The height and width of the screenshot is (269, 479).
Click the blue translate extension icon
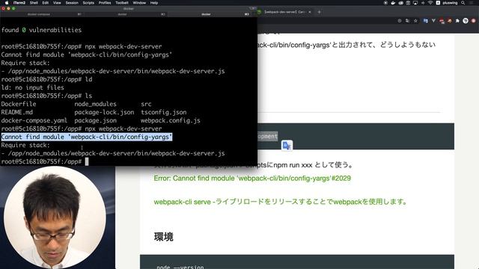click(425, 21)
